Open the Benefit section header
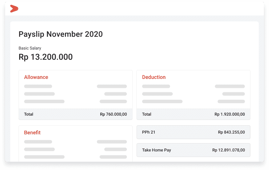This screenshot has height=170, width=269. 32,132
